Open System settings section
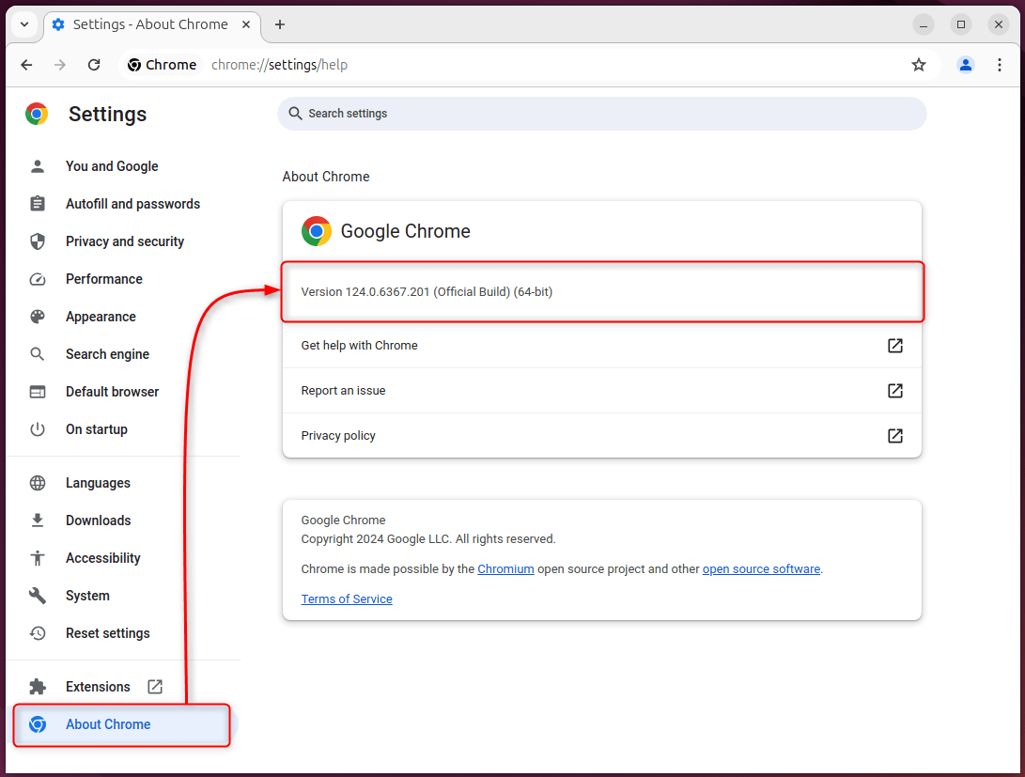Screen dimensions: 1025x777 pos(87,596)
